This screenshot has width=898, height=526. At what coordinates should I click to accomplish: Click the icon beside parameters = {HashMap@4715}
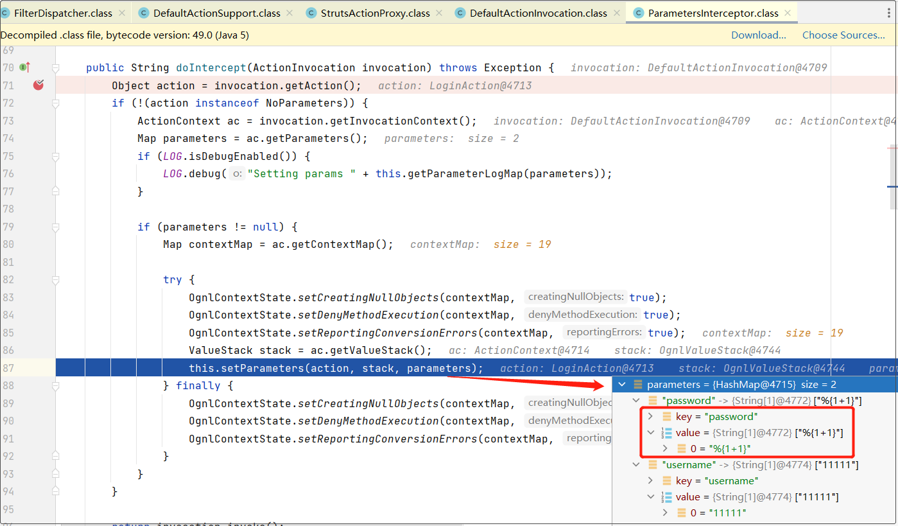click(x=637, y=384)
